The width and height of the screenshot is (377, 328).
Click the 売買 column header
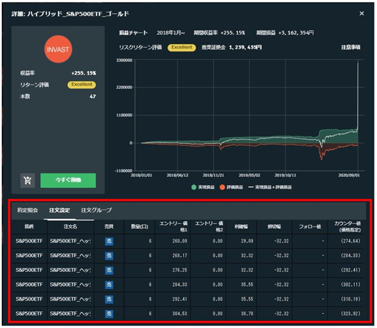[x=109, y=226]
